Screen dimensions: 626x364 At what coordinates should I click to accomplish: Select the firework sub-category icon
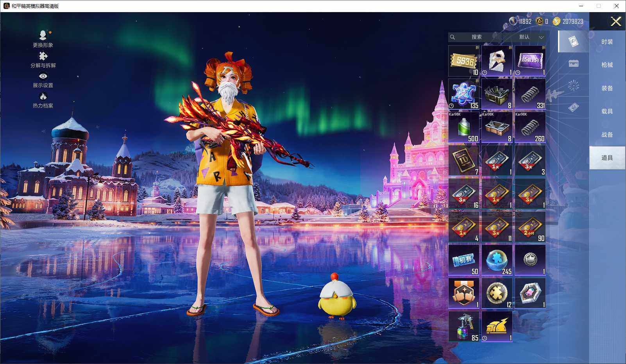573,86
